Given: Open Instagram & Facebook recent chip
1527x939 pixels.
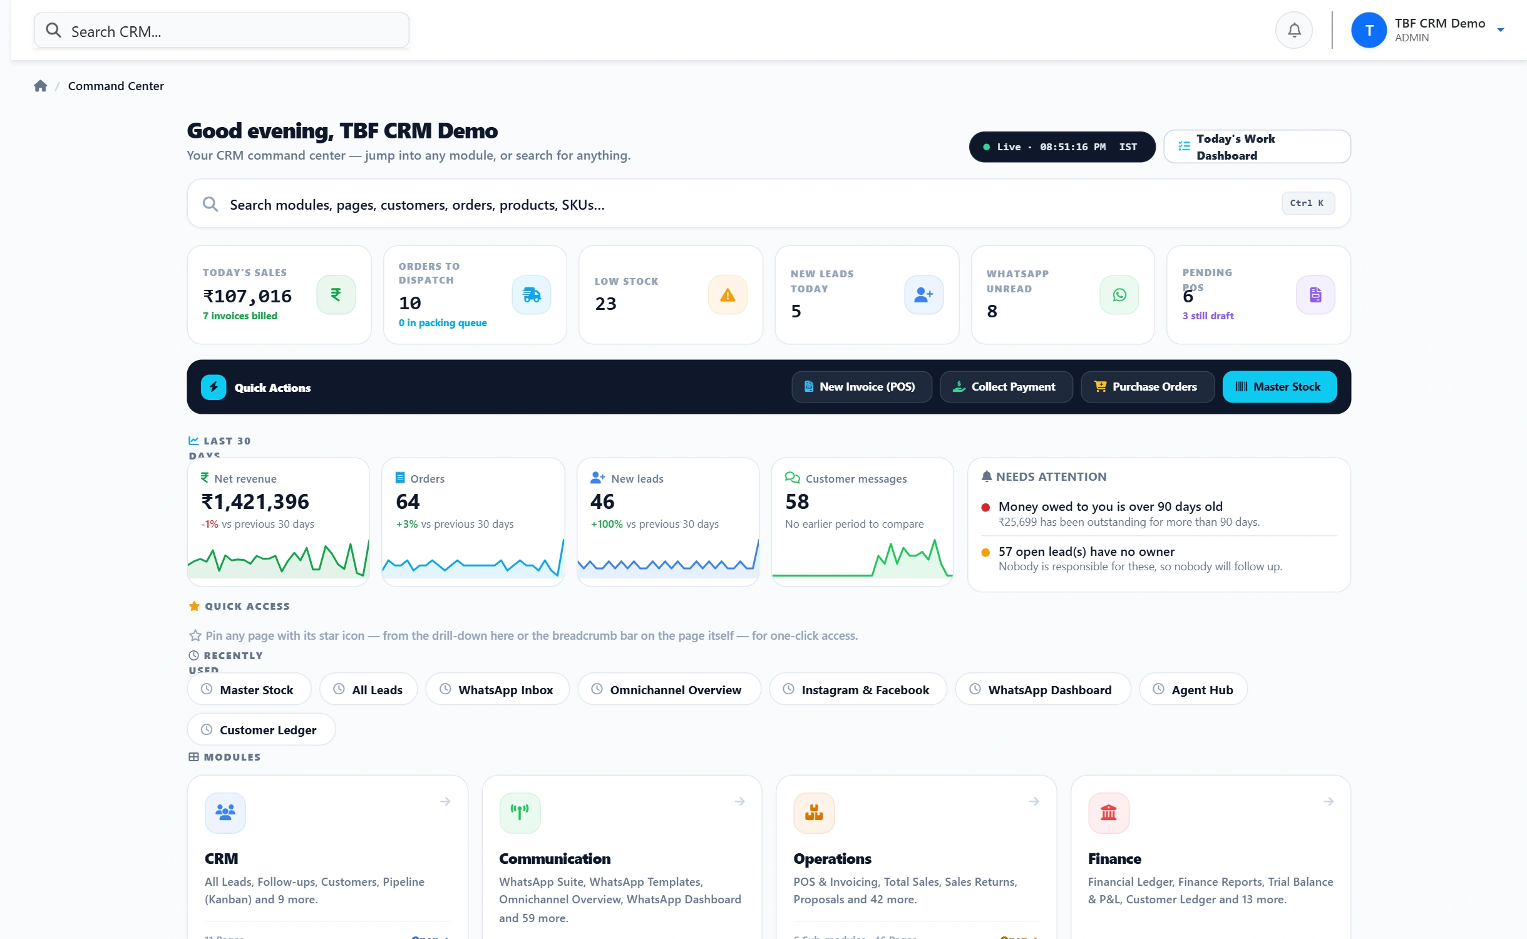Looking at the screenshot, I should tap(858, 689).
